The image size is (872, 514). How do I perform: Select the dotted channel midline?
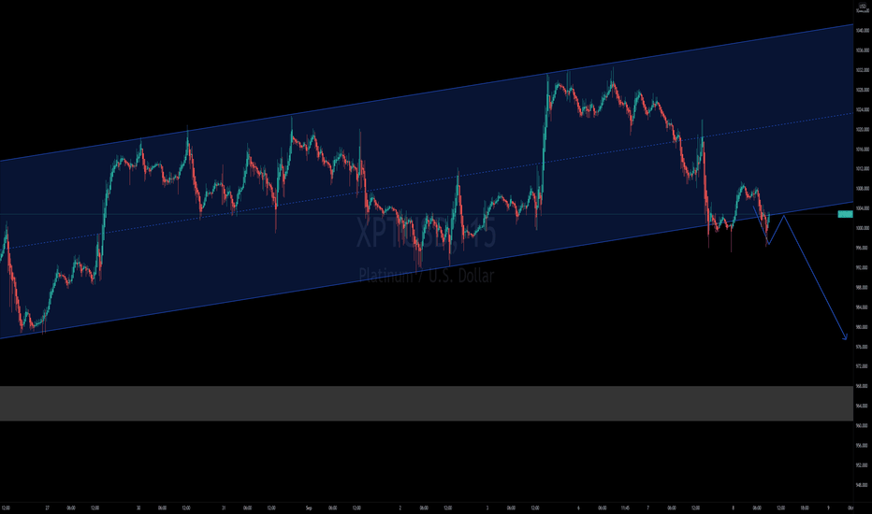[426, 180]
